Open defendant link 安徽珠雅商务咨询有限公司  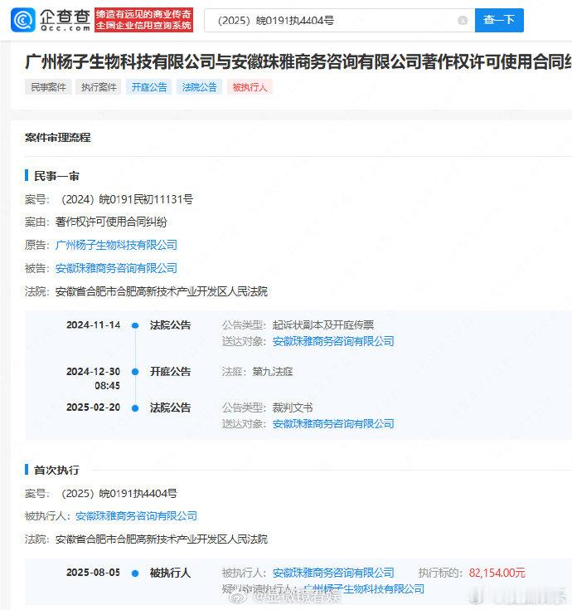tap(116, 268)
